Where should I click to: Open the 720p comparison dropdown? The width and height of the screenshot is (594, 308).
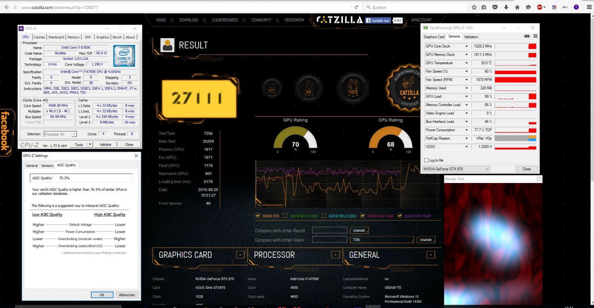pos(382,240)
